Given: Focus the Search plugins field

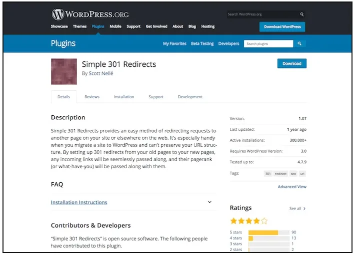Looking at the screenshot, I should pyautogui.click(x=268, y=43).
